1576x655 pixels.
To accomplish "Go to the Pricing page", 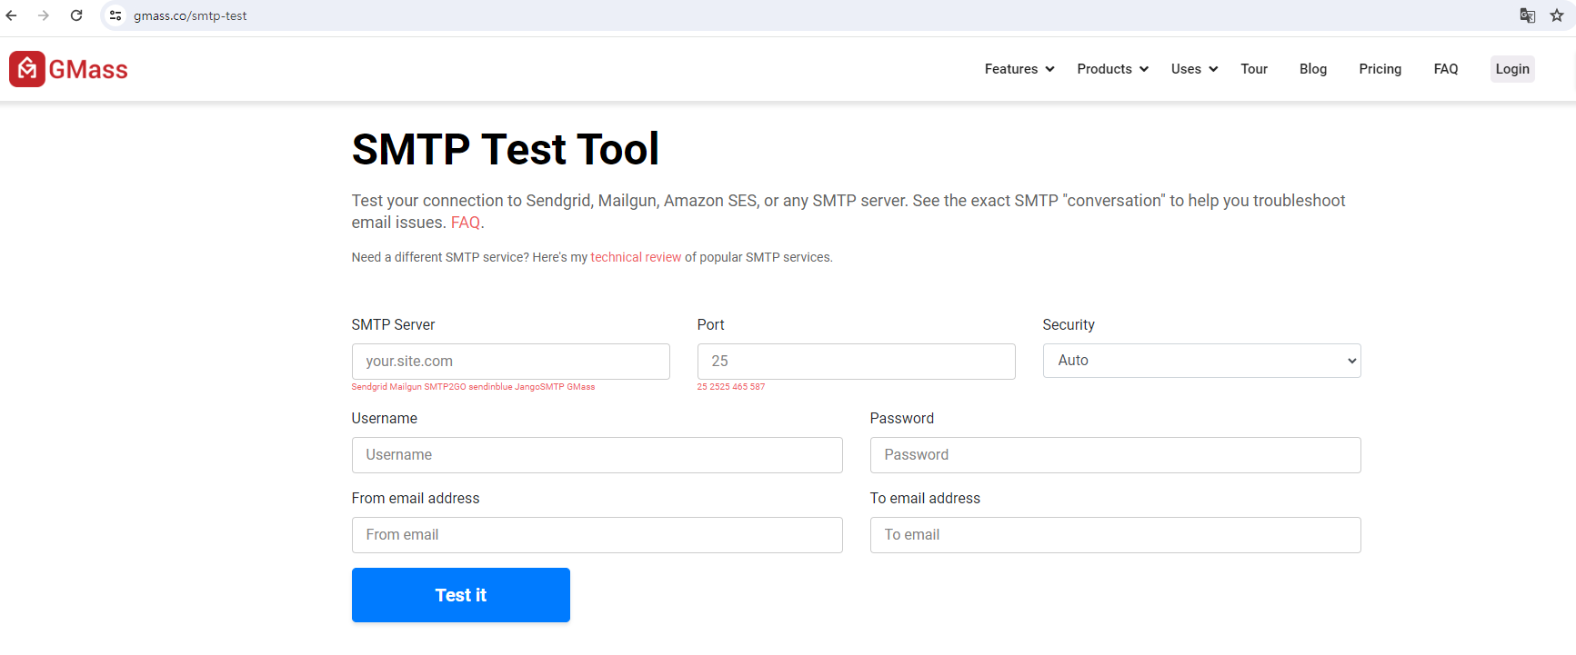I will point(1380,69).
